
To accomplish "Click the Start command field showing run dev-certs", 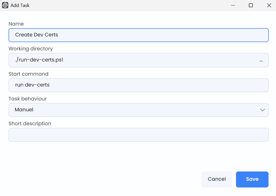I will (x=138, y=85).
